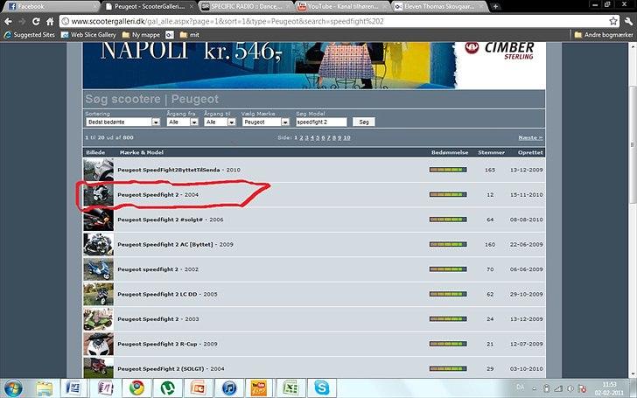Open the iTunes taskbar icon

pyautogui.click(x=228, y=388)
